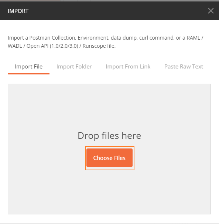Click the import description paragraph text

[x=106, y=42]
